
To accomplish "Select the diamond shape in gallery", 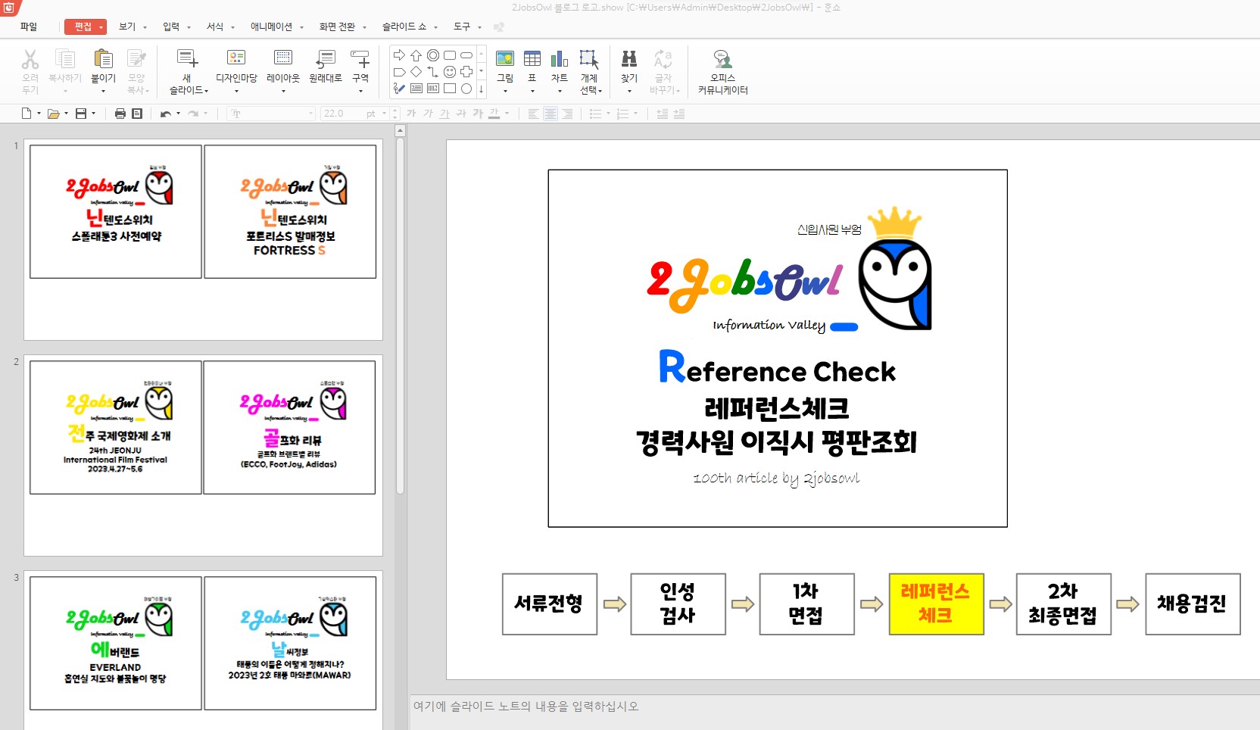I will [416, 72].
